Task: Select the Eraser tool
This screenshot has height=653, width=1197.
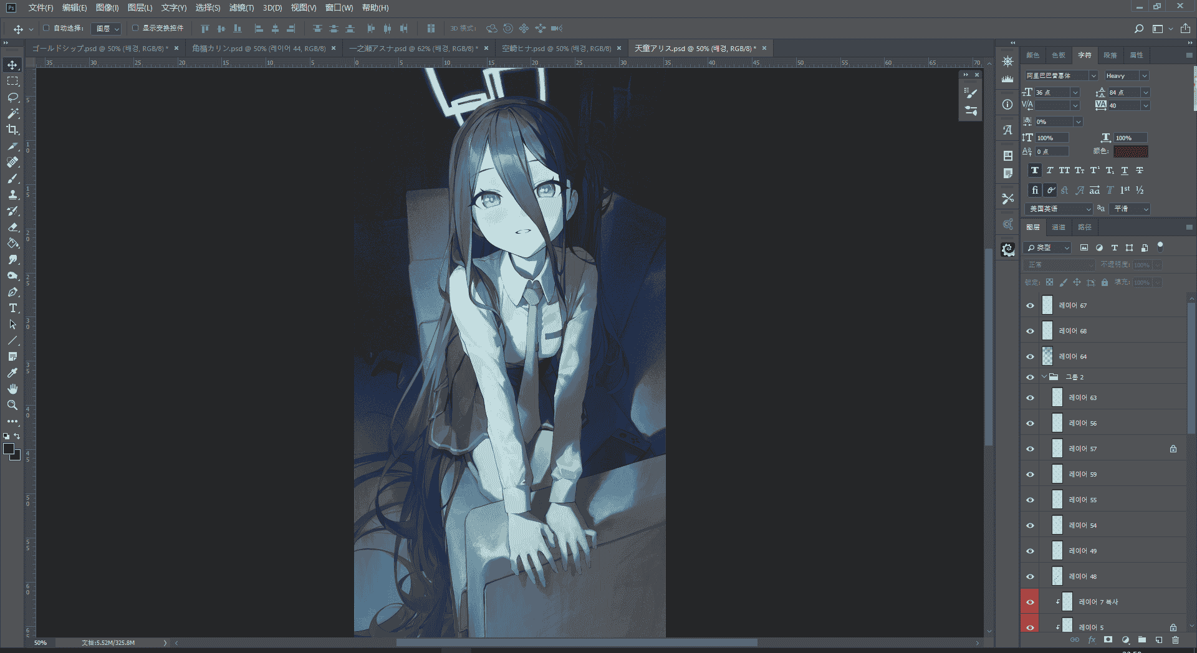Action: point(12,227)
